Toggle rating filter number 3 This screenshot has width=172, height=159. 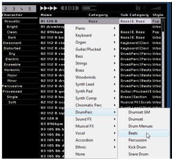[x=14, y=9]
